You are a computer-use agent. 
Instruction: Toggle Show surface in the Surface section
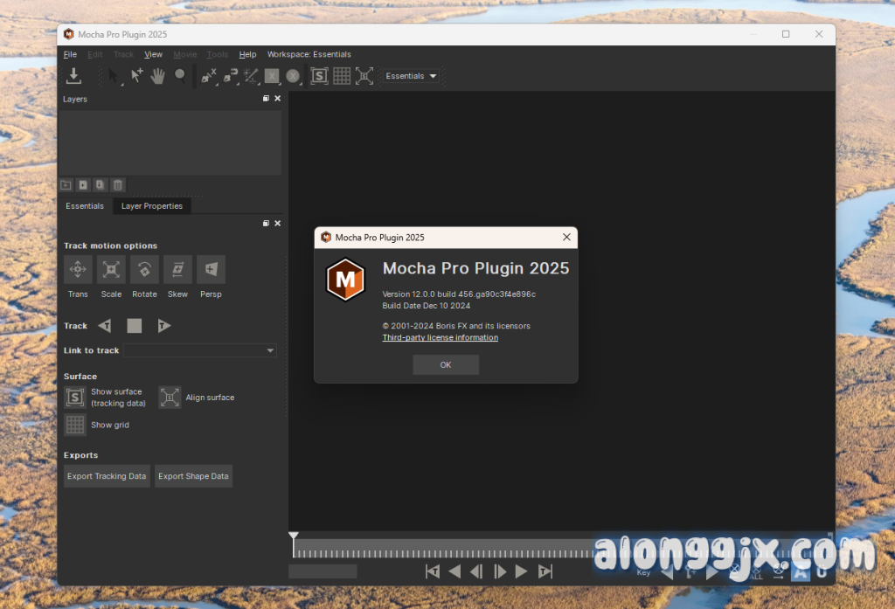tap(75, 398)
